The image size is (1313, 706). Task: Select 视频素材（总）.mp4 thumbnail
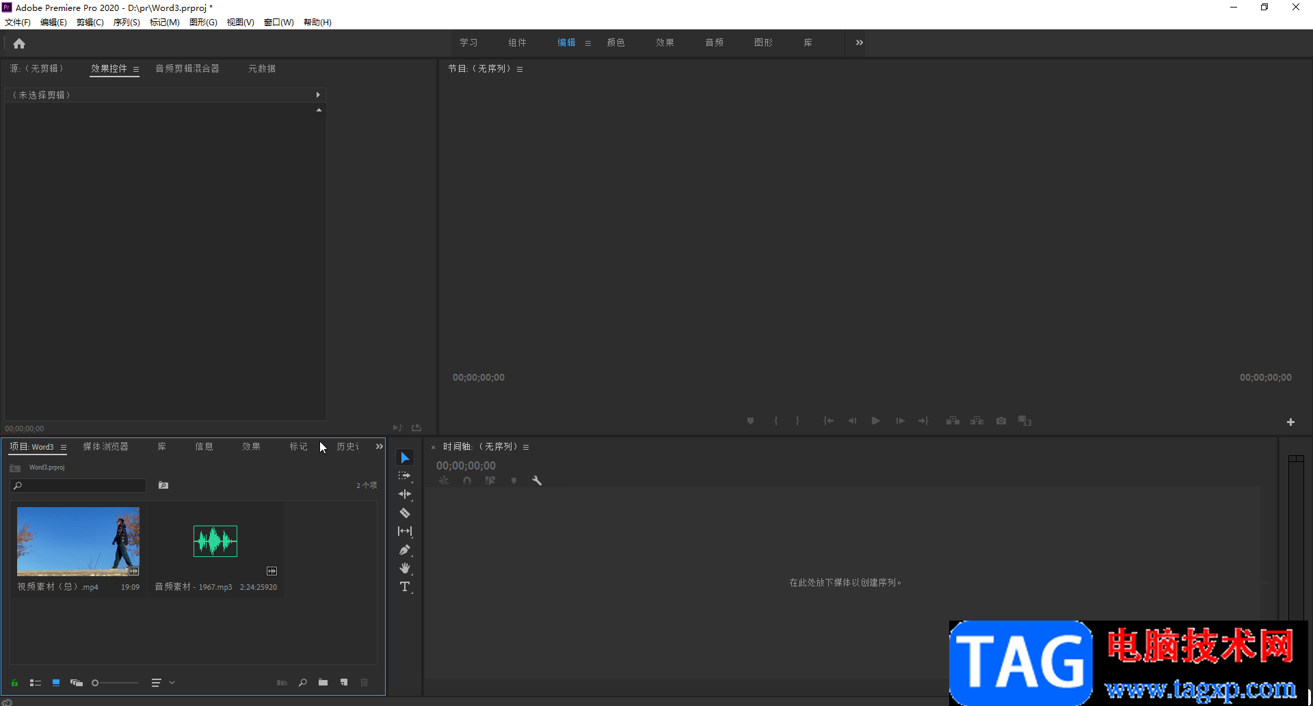click(x=78, y=541)
